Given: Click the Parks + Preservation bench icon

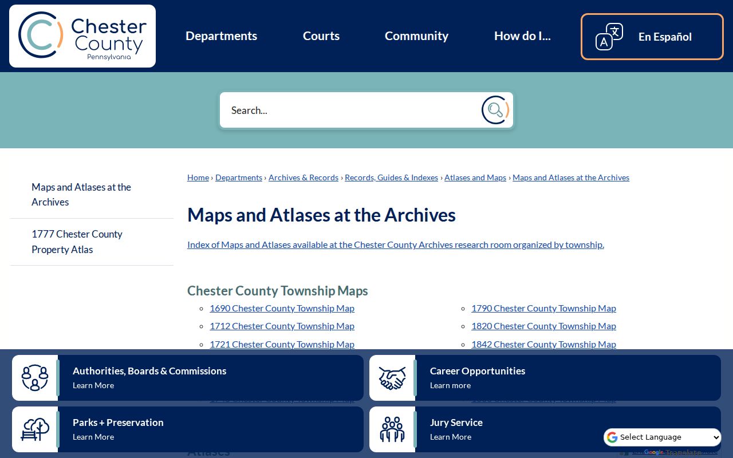Looking at the screenshot, I should pyautogui.click(x=35, y=429).
